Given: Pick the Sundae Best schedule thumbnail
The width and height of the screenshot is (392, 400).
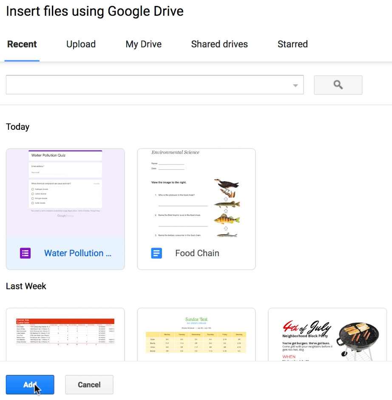Looking at the screenshot, I should pos(196,334).
